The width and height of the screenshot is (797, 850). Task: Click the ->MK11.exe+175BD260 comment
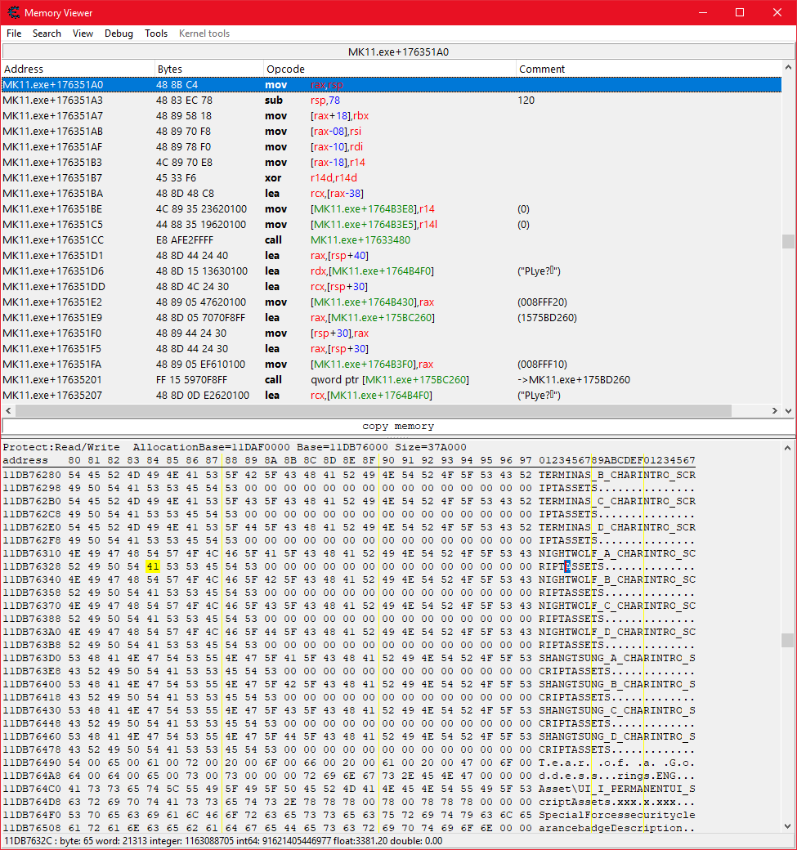[574, 380]
